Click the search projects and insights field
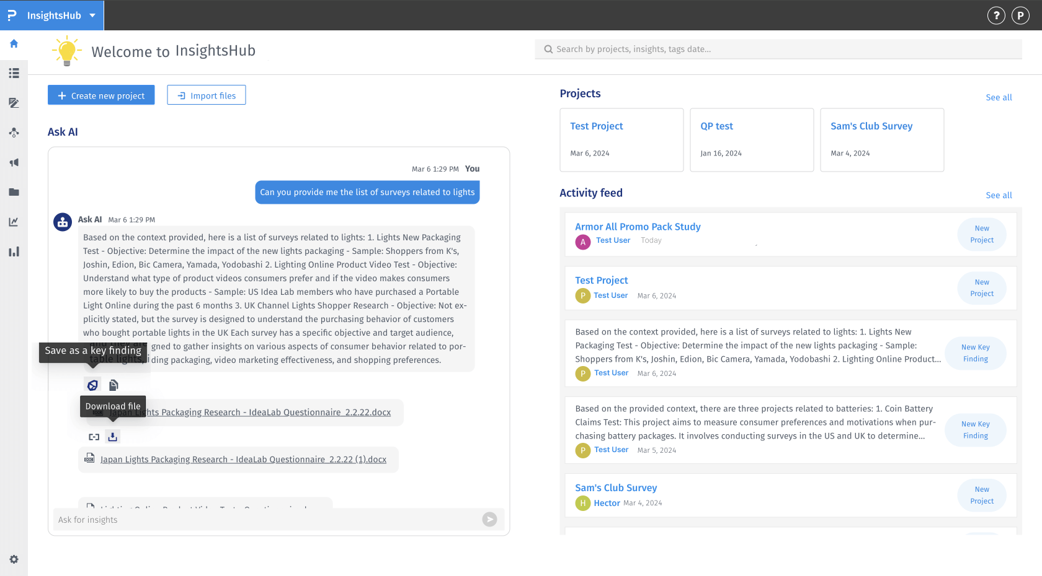 click(x=778, y=49)
